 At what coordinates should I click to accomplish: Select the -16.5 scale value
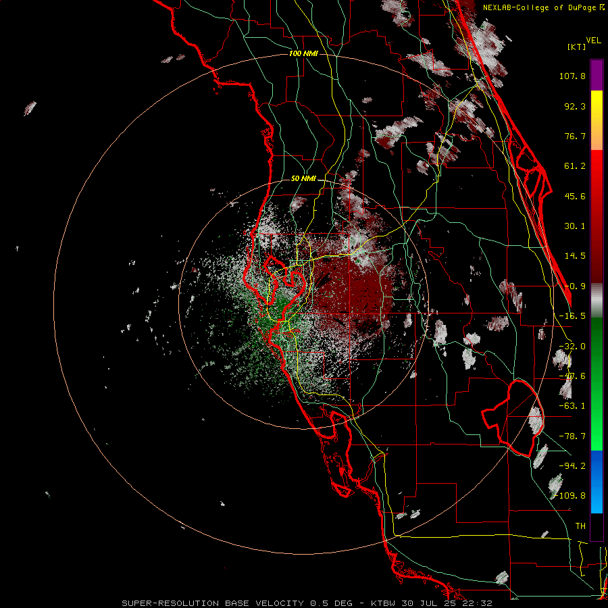[x=572, y=316]
